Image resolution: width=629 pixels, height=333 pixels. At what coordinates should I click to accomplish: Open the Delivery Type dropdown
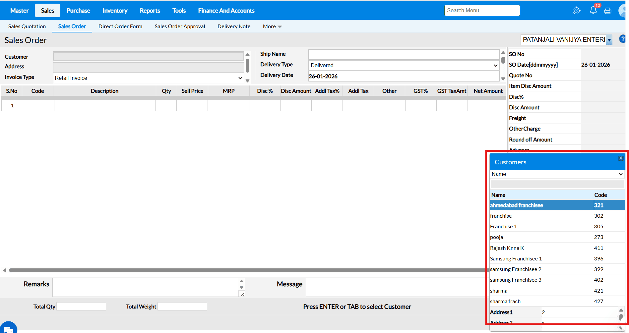click(404, 65)
